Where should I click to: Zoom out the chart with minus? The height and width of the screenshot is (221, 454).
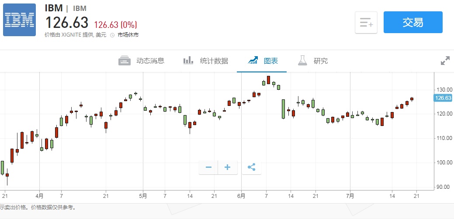tap(208, 167)
